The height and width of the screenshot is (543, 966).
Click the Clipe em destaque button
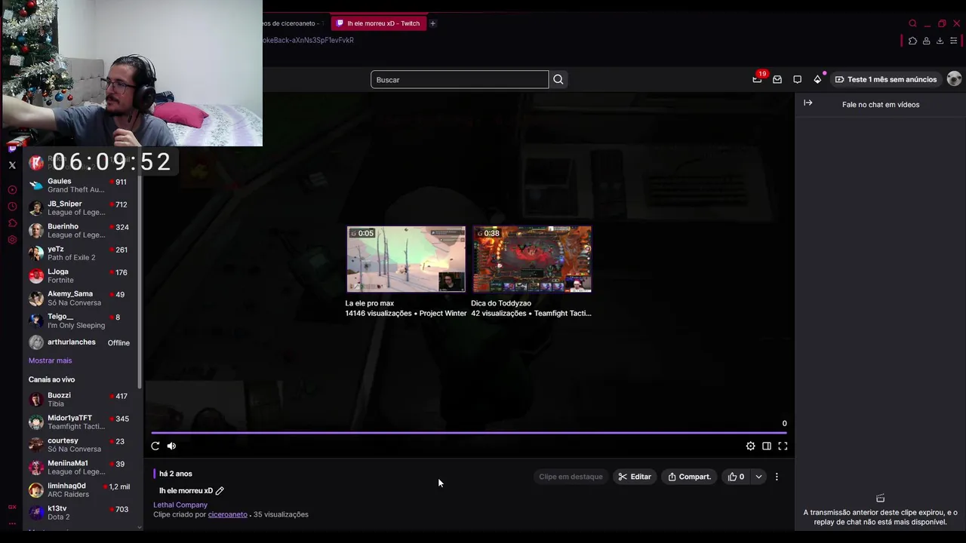571,477
